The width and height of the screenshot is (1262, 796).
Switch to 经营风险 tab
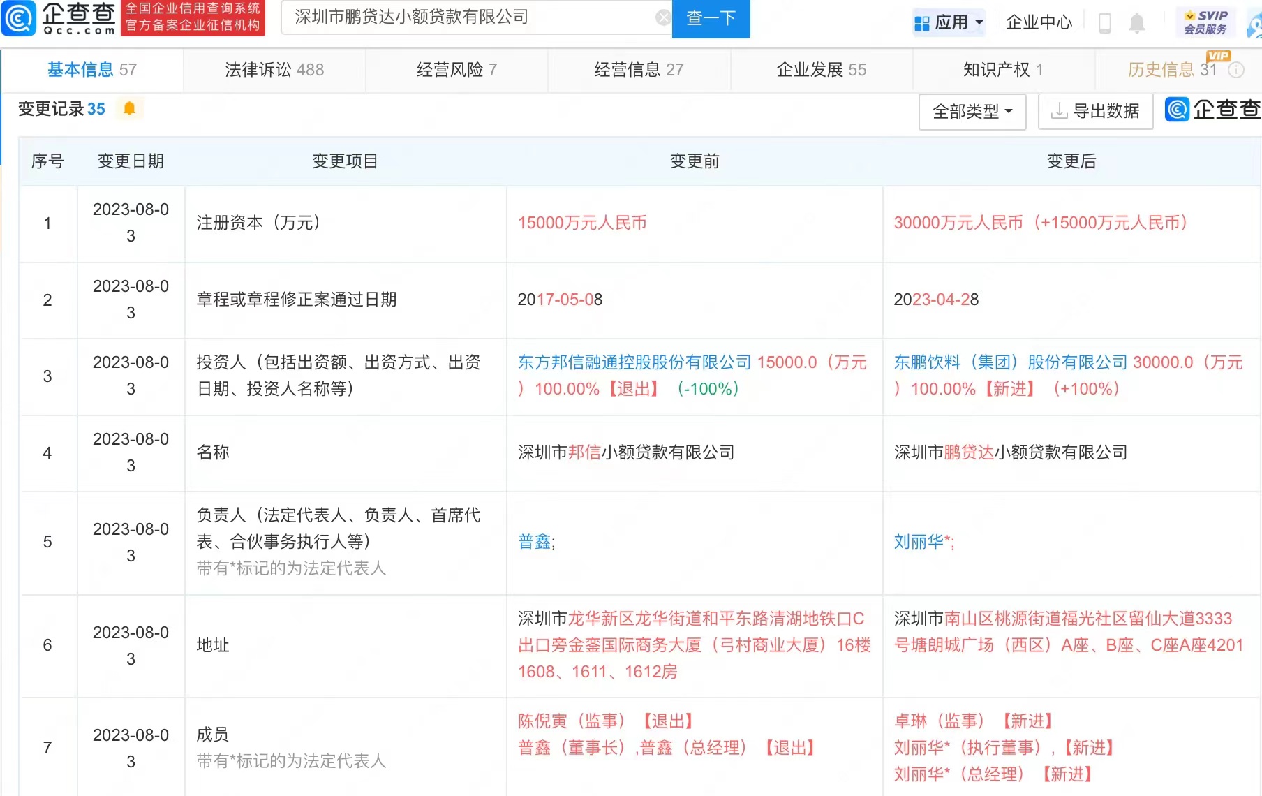(x=456, y=70)
